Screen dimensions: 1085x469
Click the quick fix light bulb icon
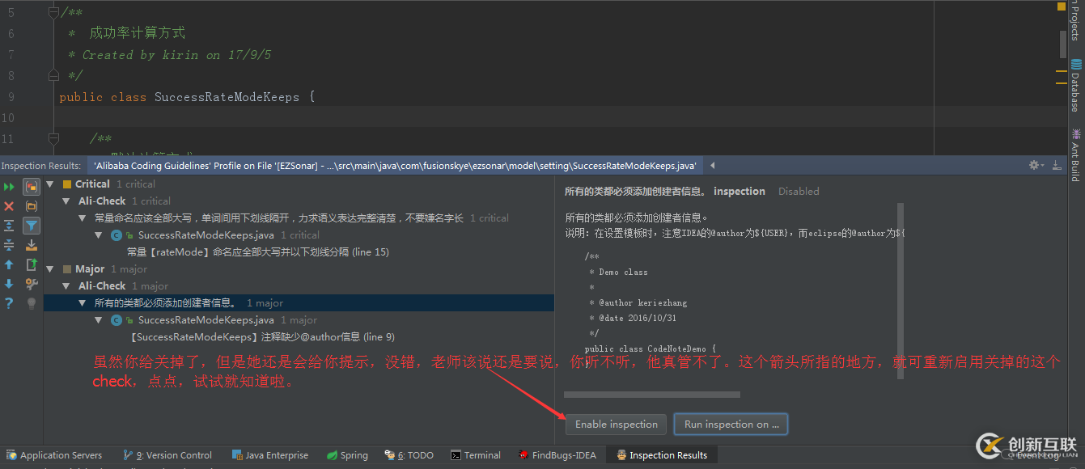point(32,303)
